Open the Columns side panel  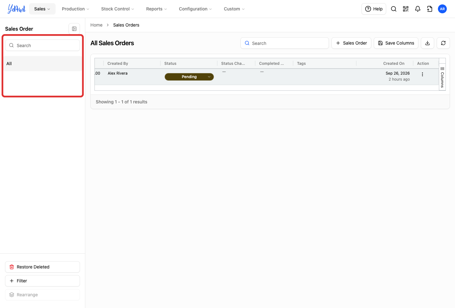point(442,77)
